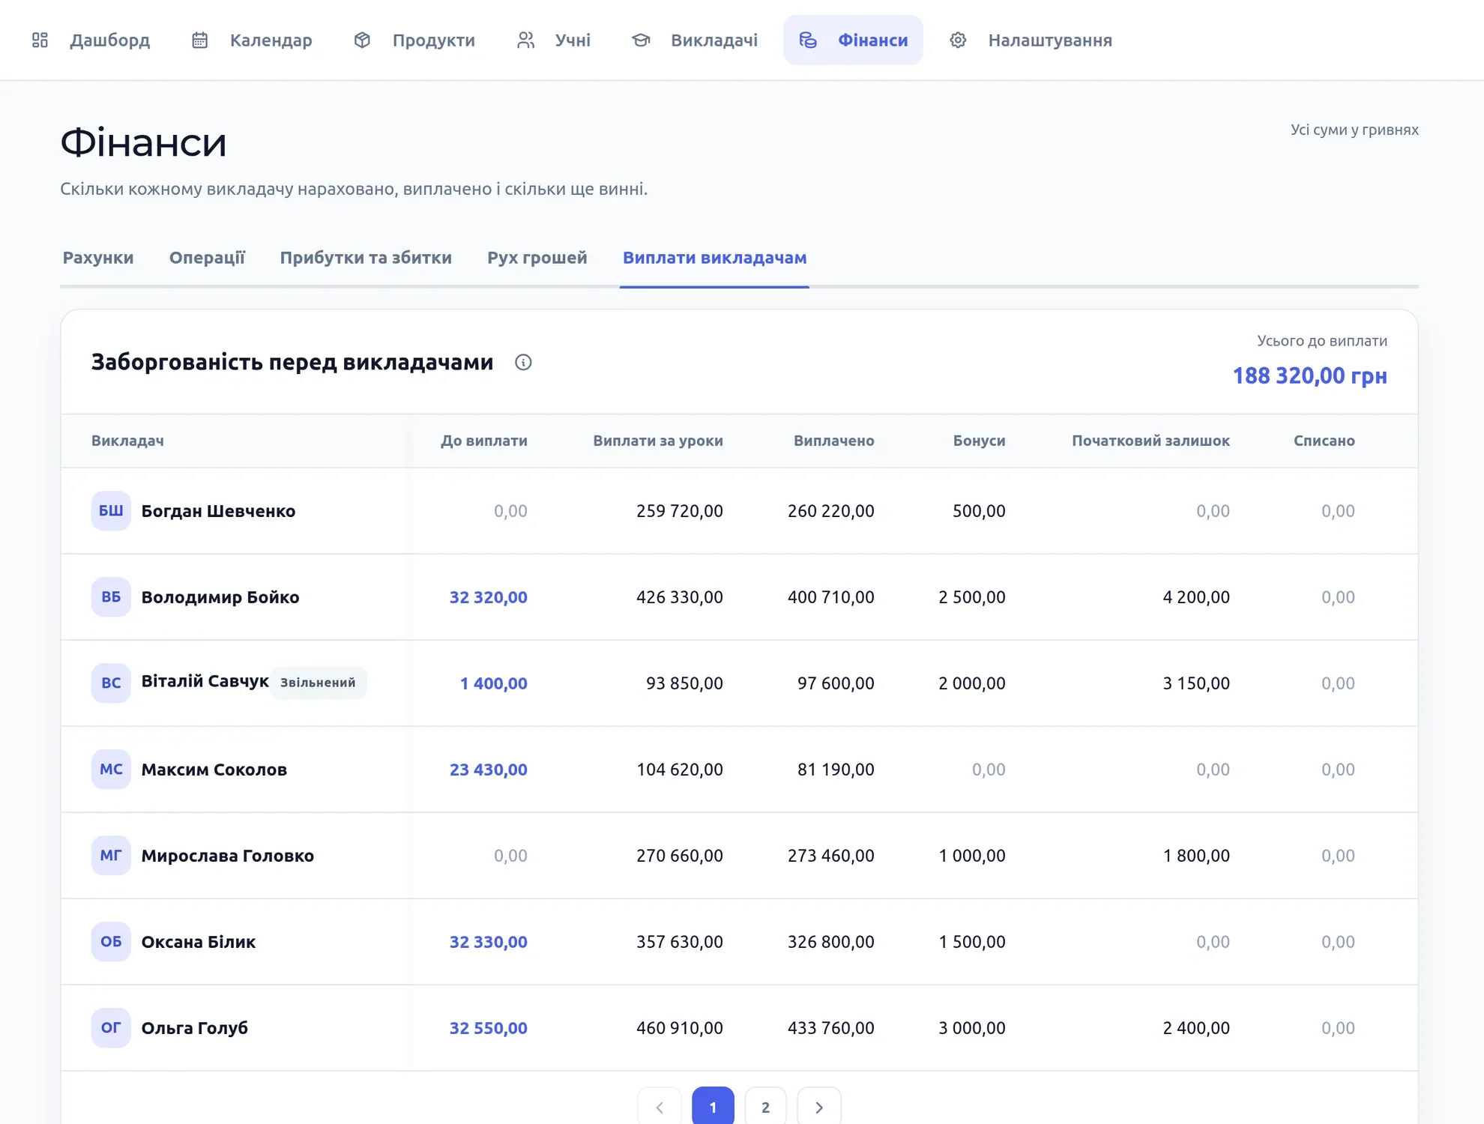
Task: Click the Календар calendar icon
Action: pyautogui.click(x=199, y=40)
